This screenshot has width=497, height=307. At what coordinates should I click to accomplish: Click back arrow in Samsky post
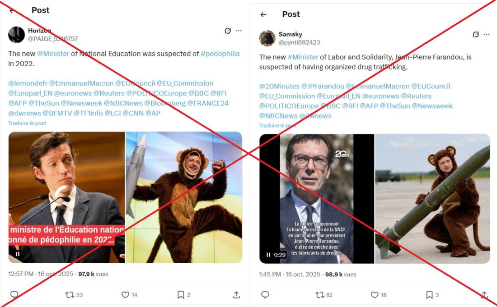[263, 14]
